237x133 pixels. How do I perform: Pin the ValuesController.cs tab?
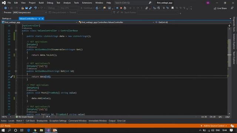39,19
